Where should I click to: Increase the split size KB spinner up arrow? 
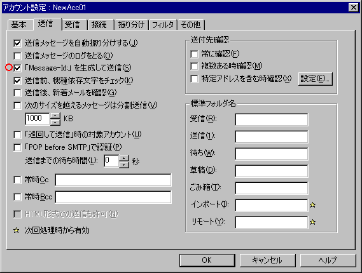55,116
